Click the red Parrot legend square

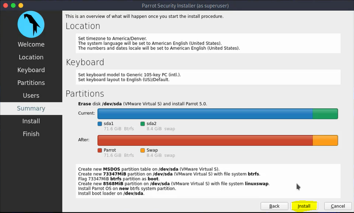click(100, 150)
